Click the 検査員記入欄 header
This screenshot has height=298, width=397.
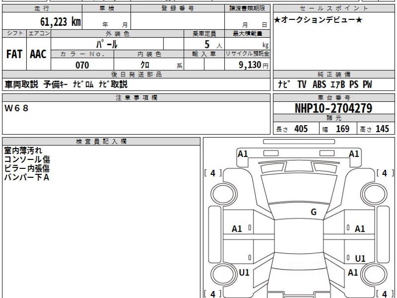pyautogui.click(x=101, y=141)
